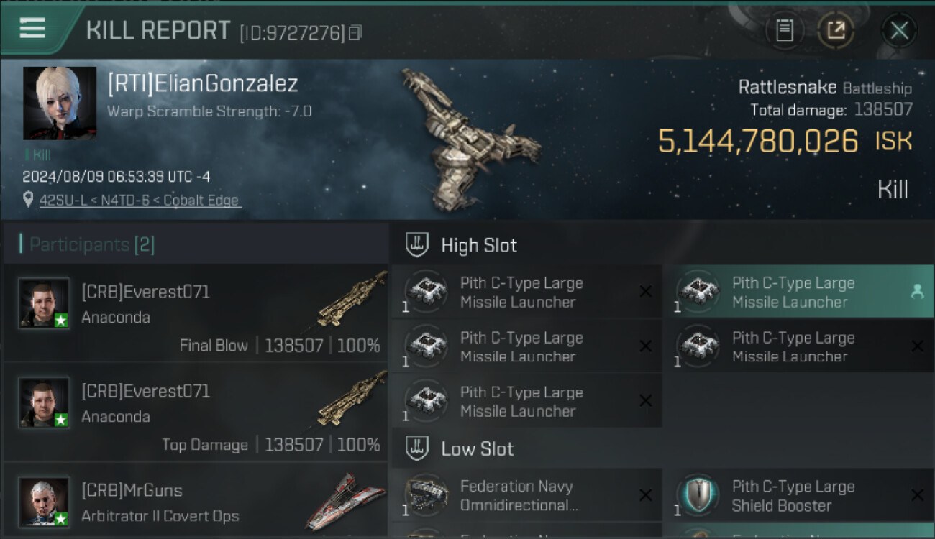This screenshot has width=935, height=539.
Task: View ElianGonzalez's character portrait
Action: 60,103
